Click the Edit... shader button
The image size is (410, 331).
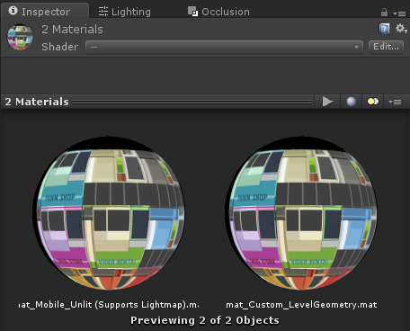point(386,47)
